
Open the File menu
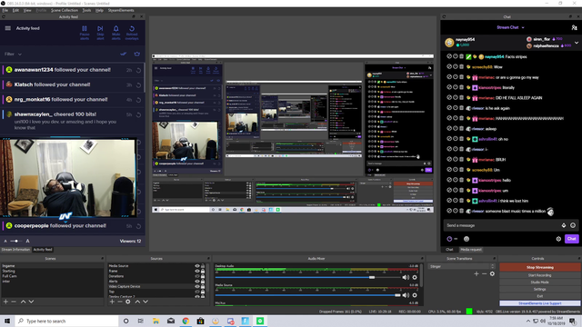pos(5,10)
